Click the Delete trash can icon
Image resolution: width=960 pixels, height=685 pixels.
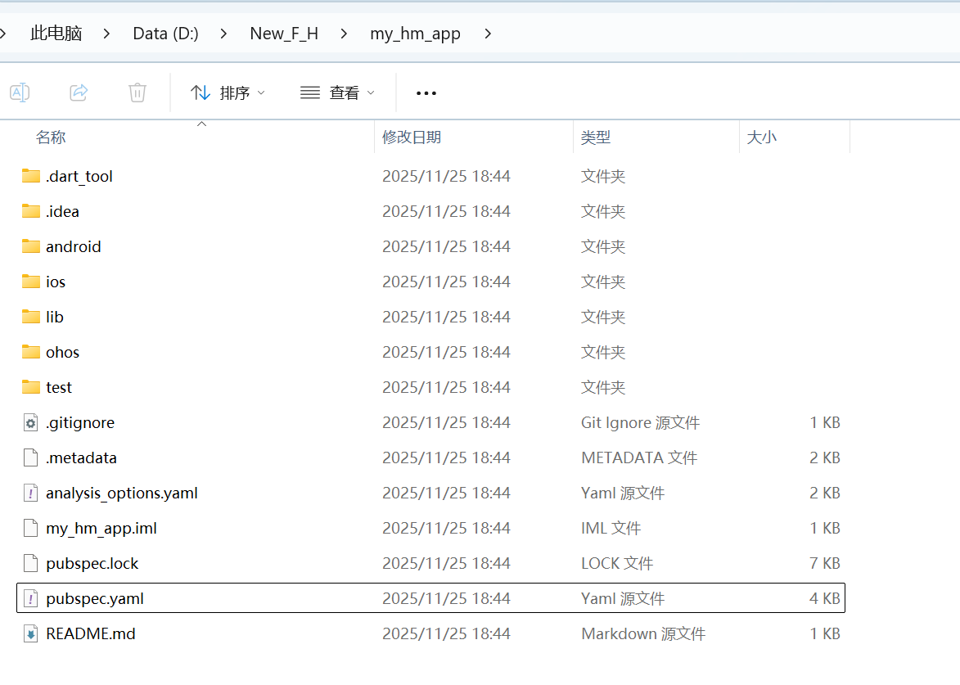(x=137, y=92)
